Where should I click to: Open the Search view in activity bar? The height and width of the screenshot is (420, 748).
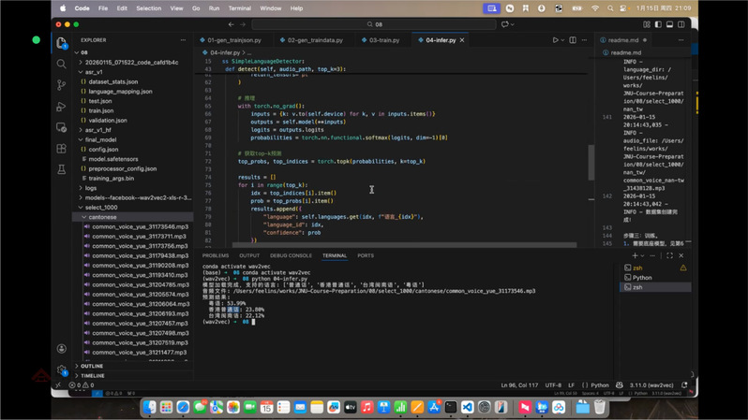pyautogui.click(x=62, y=65)
